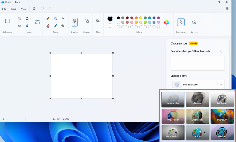Select the Color picker eyedropper tool
This screenshot has width=236, height=142.
(55, 26)
